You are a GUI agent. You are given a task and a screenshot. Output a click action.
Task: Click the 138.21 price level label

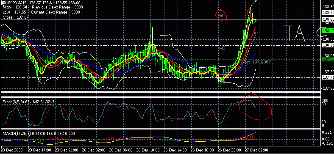(x=328, y=45)
